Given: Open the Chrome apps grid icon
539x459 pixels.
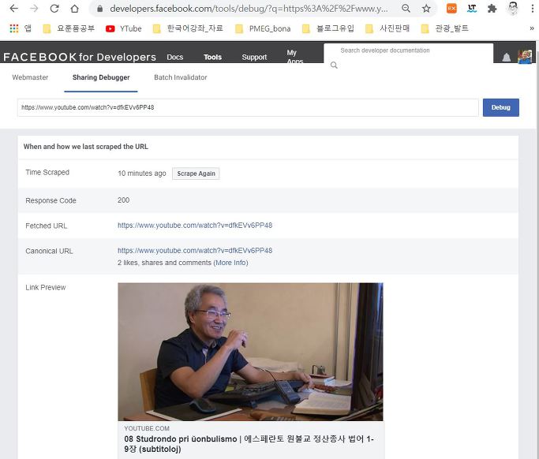Looking at the screenshot, I should pyautogui.click(x=14, y=28).
